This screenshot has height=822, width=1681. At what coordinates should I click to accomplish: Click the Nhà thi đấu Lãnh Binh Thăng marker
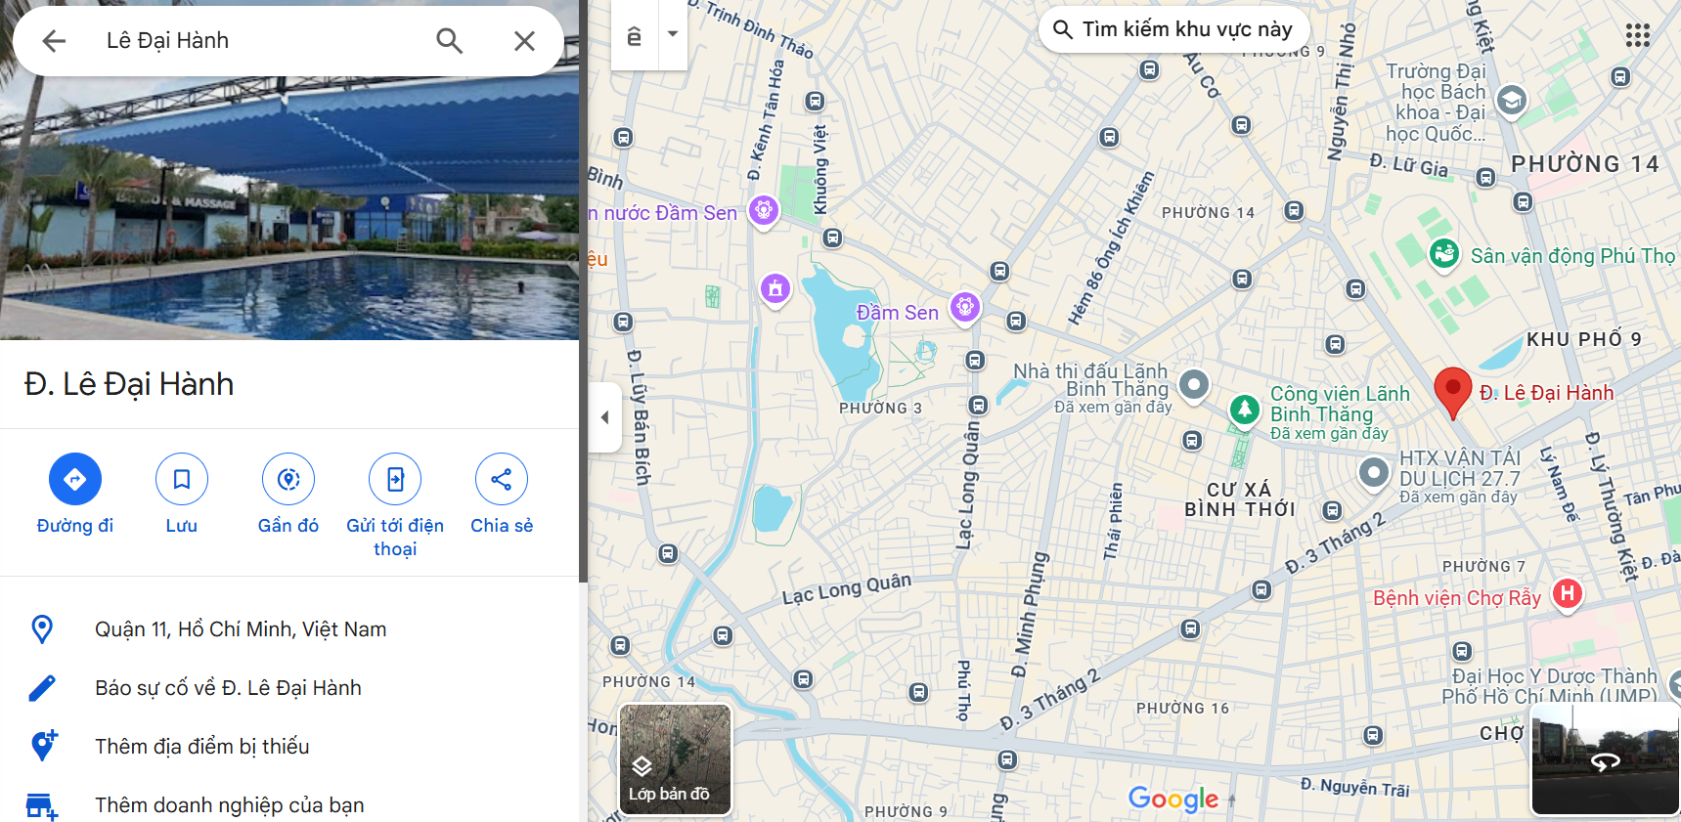[x=1194, y=384]
